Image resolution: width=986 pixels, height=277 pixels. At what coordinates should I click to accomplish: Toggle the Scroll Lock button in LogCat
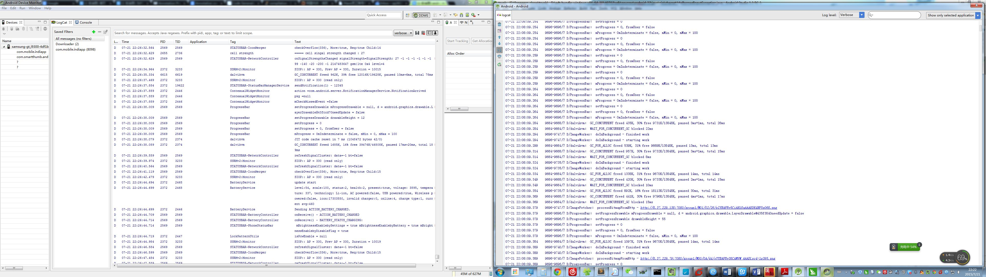(x=435, y=33)
